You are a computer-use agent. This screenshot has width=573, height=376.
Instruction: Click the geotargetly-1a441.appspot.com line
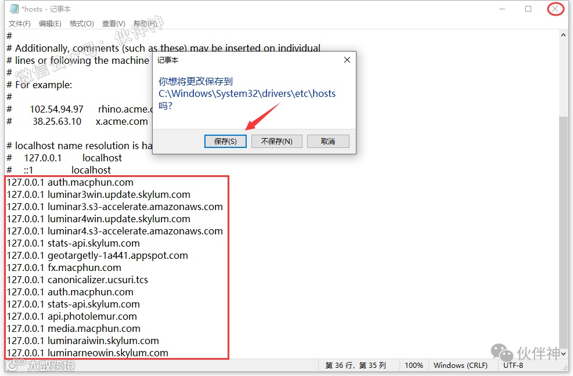point(97,256)
